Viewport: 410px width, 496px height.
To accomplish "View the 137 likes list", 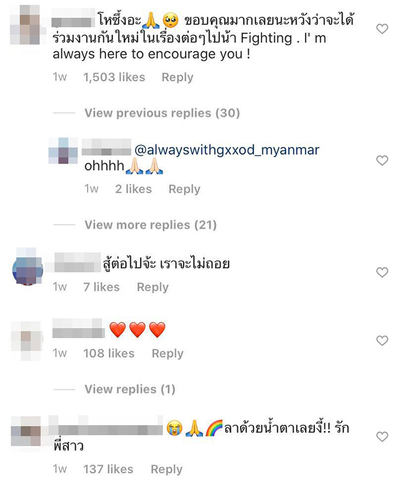I will tap(108, 469).
